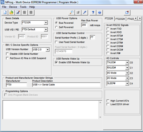Check Load D2XX driver
The image size is (143, 132).
coord(108,104)
